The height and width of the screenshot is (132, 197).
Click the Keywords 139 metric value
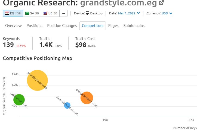[8, 45]
